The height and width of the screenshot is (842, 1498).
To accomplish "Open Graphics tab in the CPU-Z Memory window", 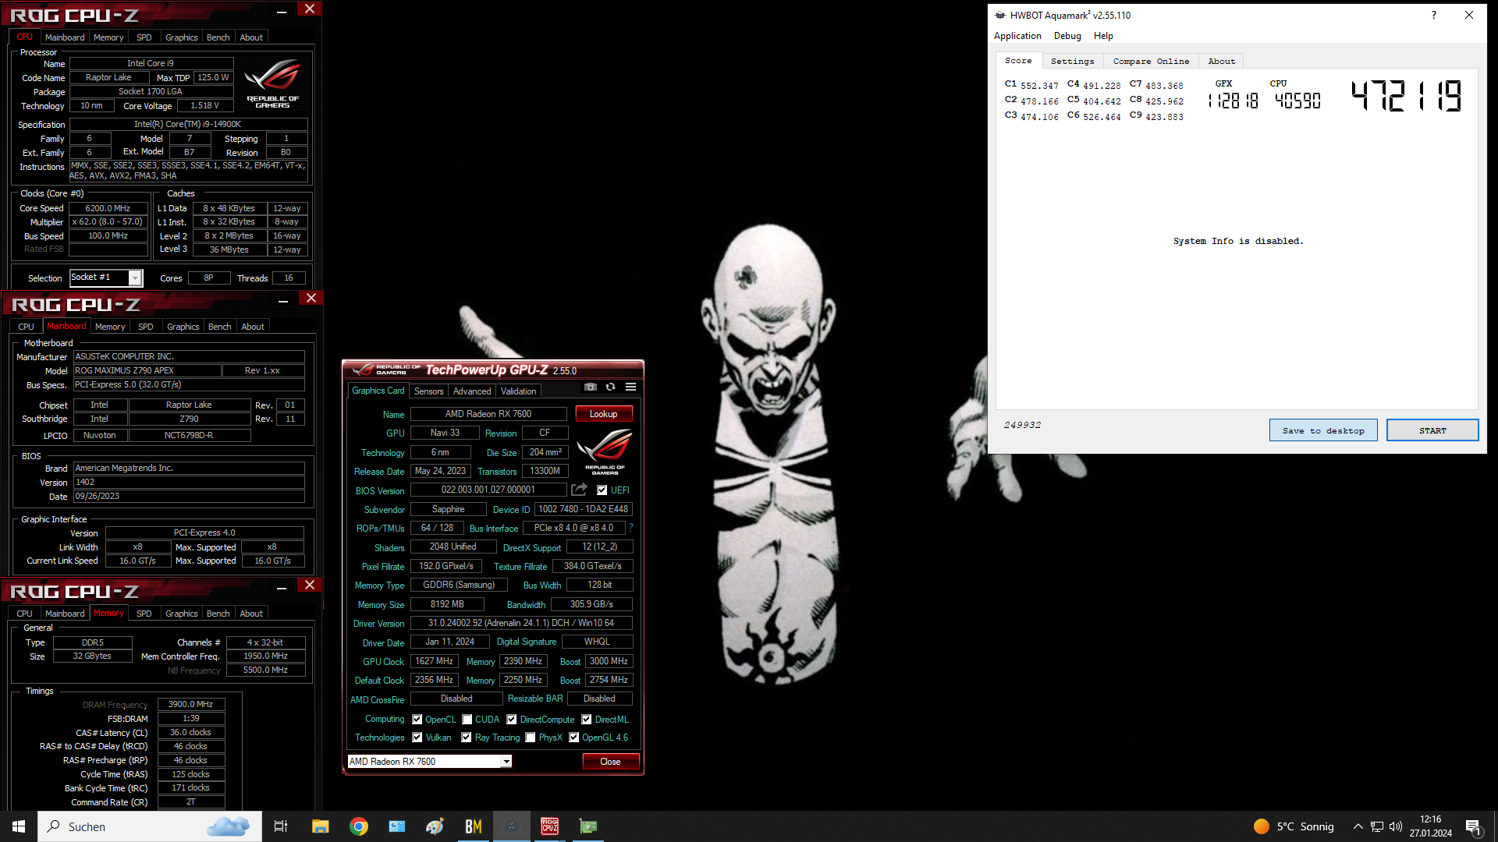I will point(181,614).
